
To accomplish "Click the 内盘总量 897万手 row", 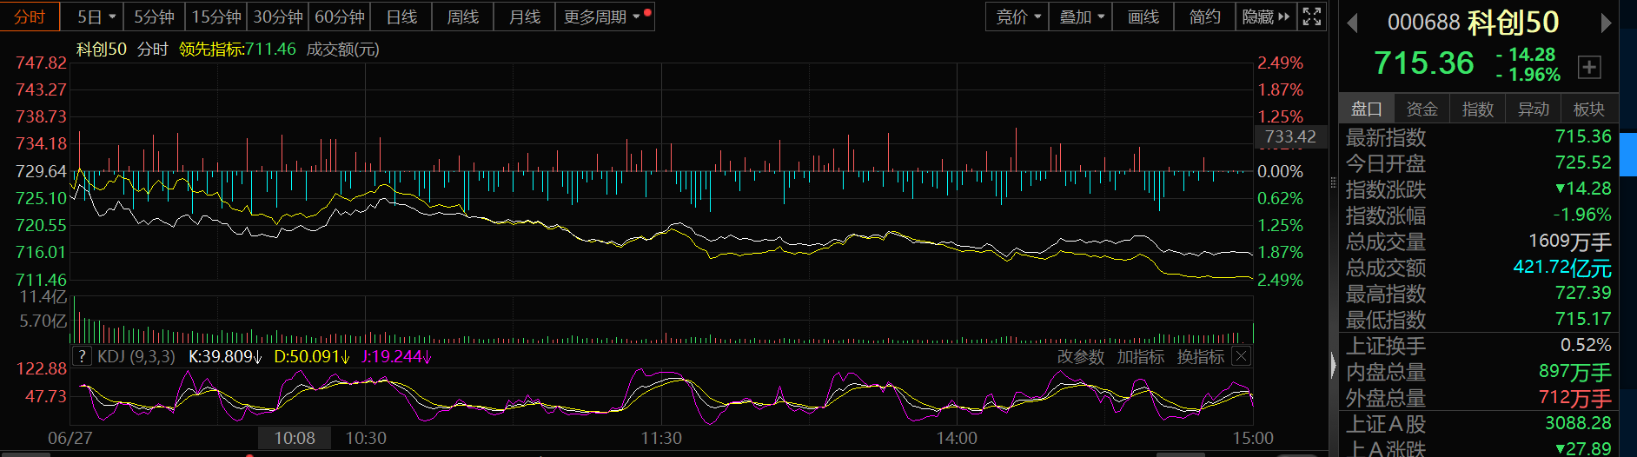I will [1478, 372].
